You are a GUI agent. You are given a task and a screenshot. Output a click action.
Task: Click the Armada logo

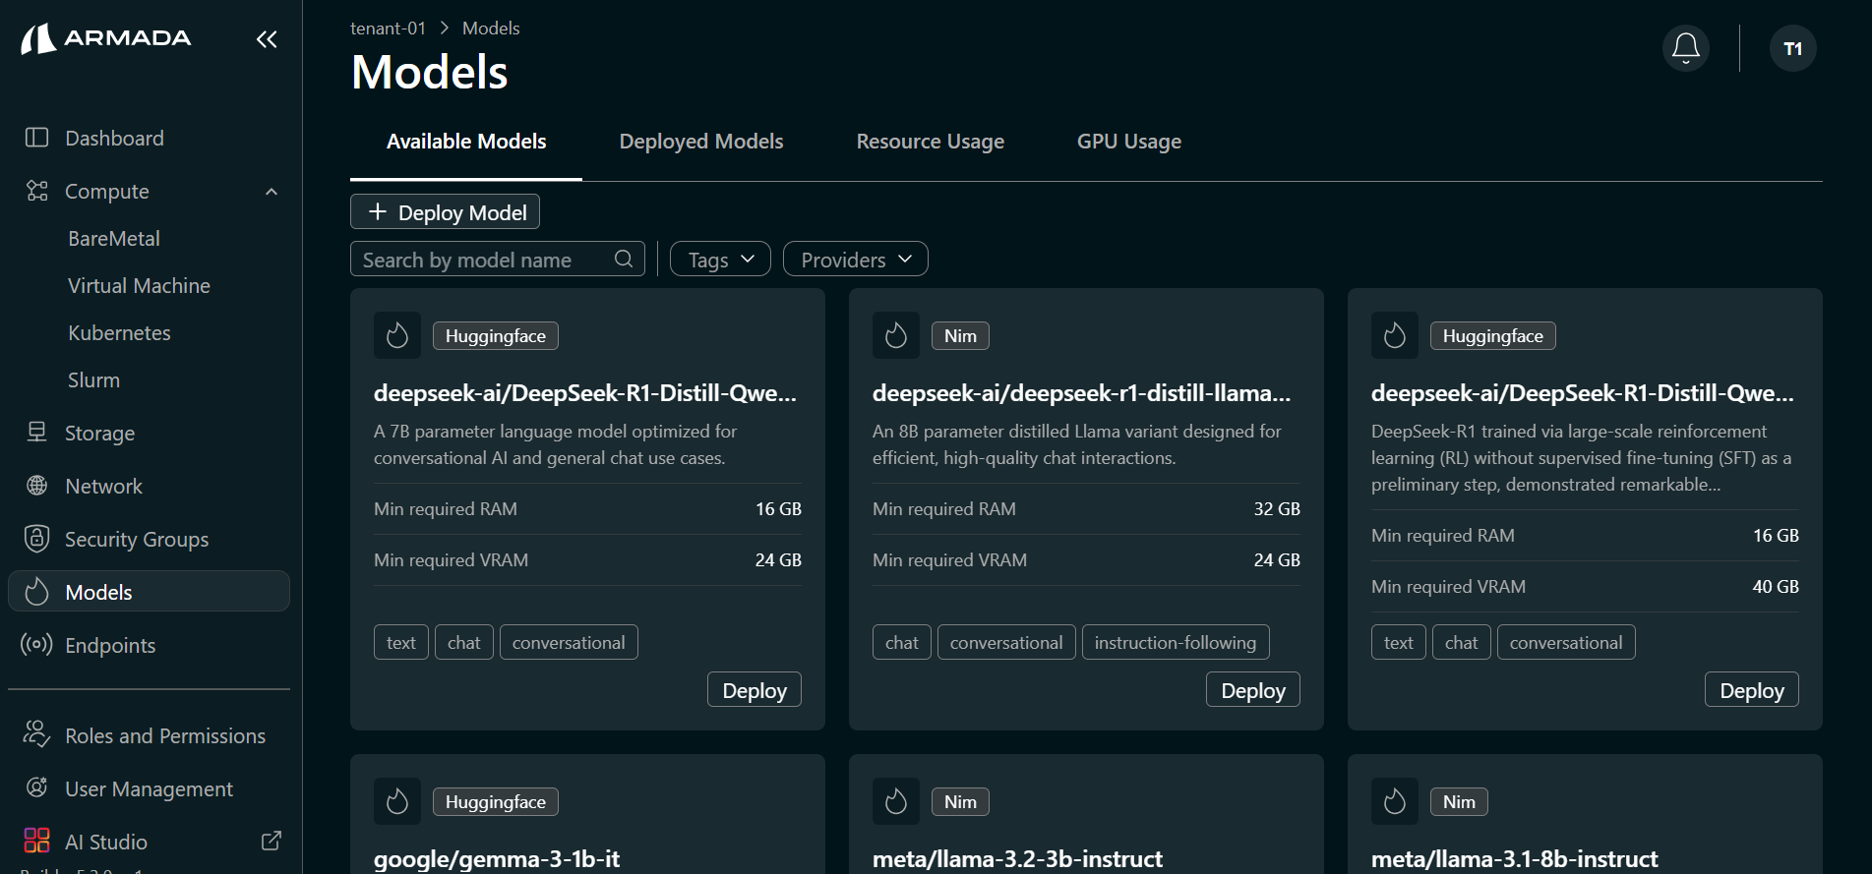(x=106, y=38)
